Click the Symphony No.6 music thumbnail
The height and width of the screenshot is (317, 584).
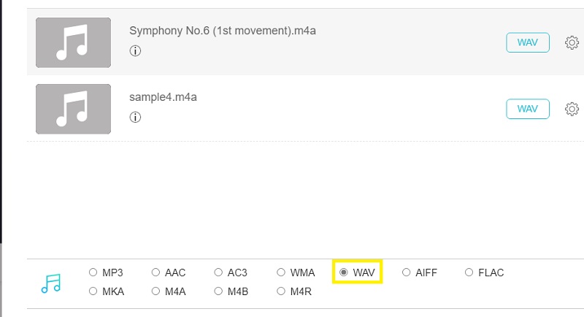tap(74, 42)
